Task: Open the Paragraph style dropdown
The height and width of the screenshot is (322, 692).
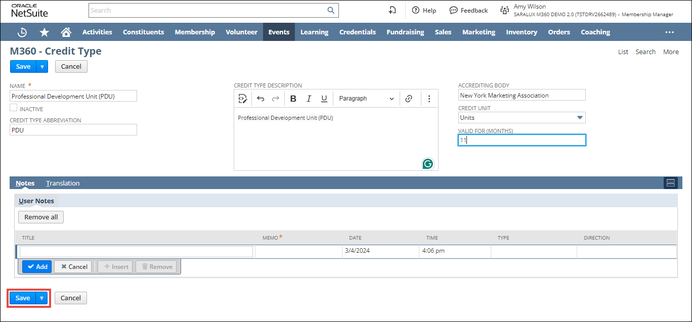Action: tap(366, 99)
